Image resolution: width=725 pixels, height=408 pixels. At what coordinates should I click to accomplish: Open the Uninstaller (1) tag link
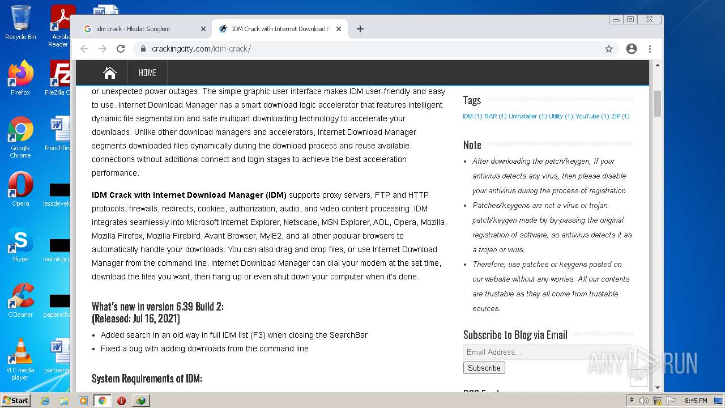point(528,116)
